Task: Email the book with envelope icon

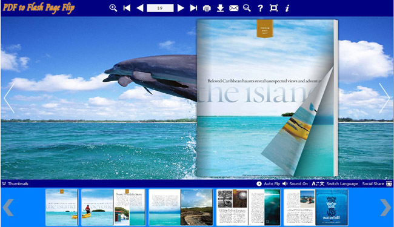Action: click(234, 8)
